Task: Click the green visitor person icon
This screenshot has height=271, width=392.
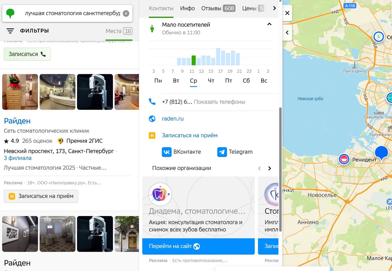Action: point(152,29)
